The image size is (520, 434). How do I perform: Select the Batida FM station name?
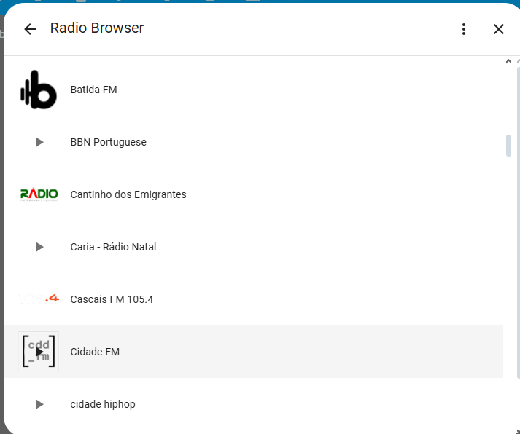coord(93,90)
